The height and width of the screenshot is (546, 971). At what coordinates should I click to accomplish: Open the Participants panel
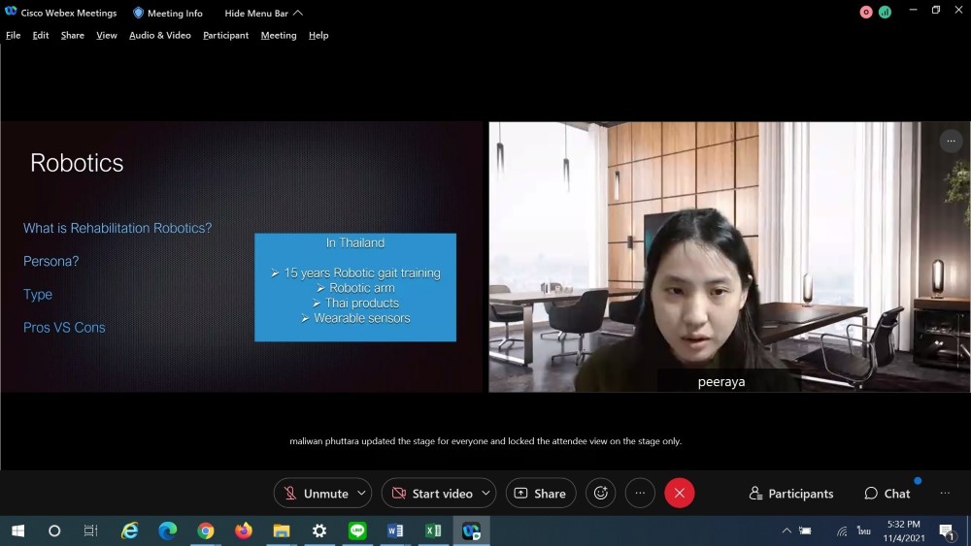pos(790,494)
